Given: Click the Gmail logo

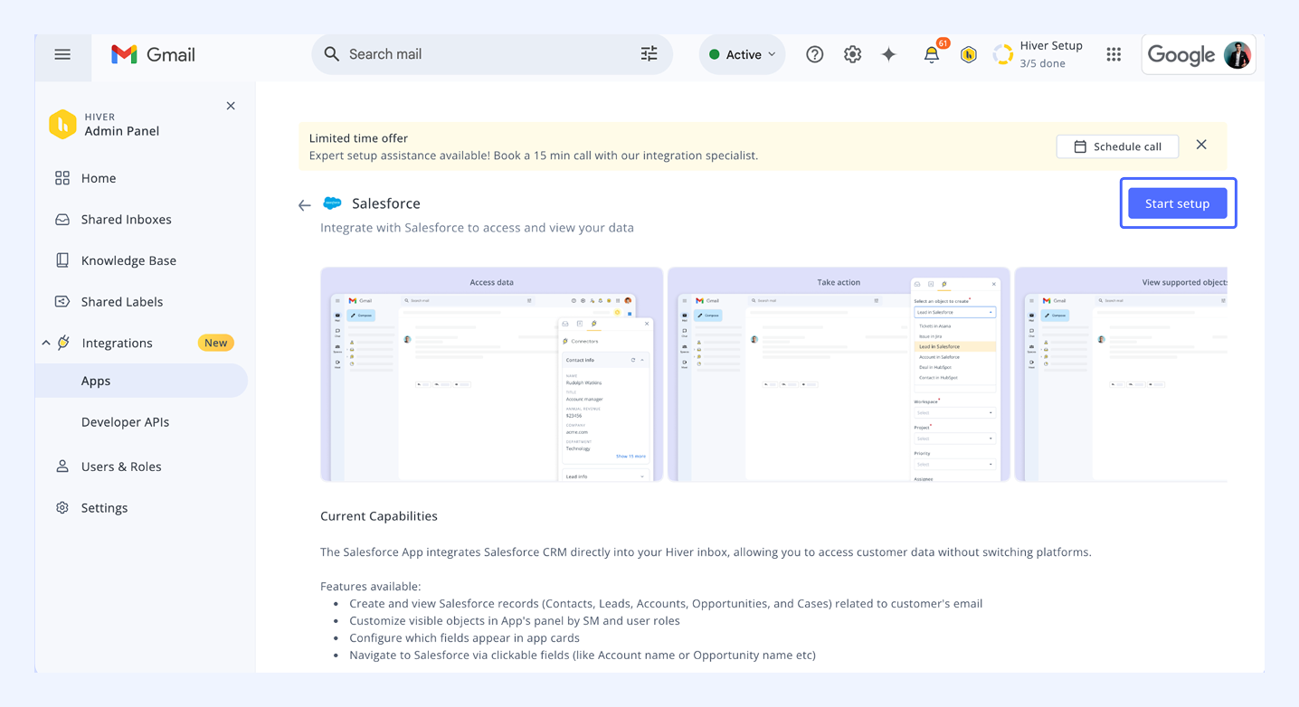Looking at the screenshot, I should [153, 54].
